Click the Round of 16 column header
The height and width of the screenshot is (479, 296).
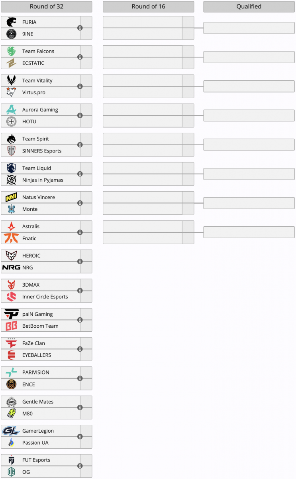148,6
